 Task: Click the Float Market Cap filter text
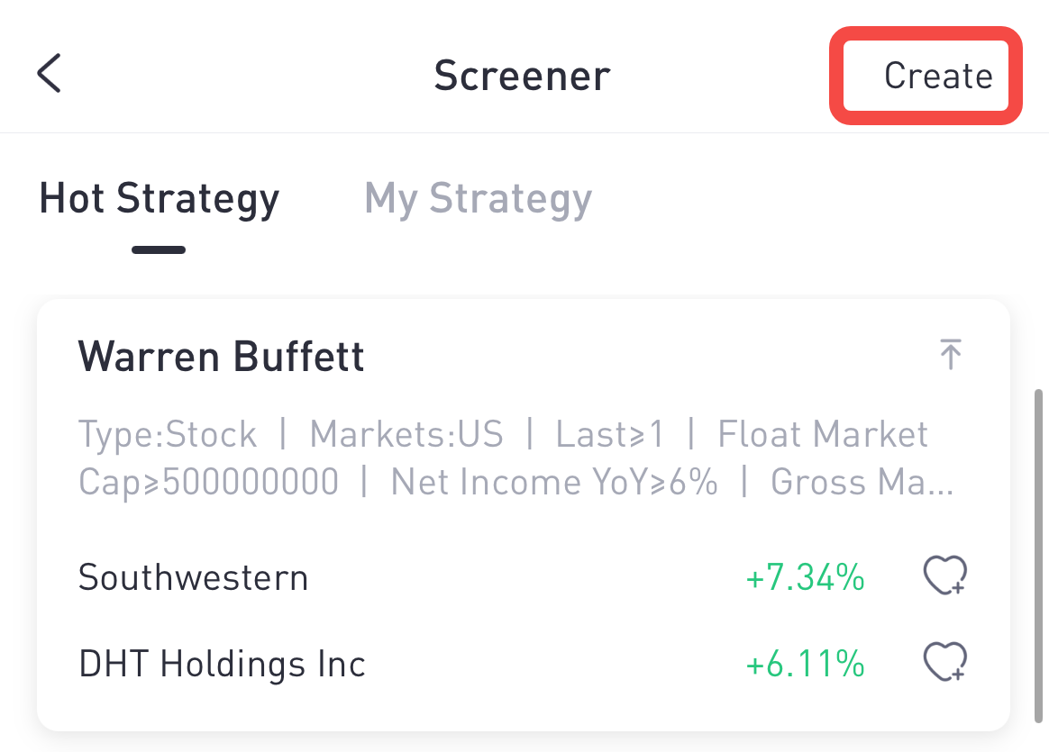(503, 458)
